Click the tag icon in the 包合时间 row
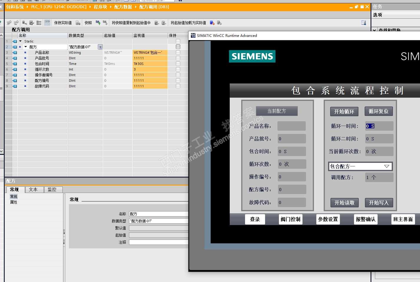 tap(15, 64)
